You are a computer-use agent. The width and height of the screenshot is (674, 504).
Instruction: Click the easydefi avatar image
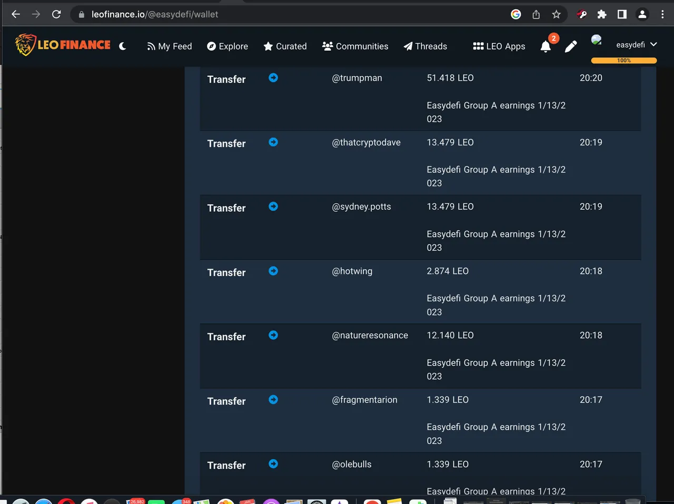tap(597, 40)
